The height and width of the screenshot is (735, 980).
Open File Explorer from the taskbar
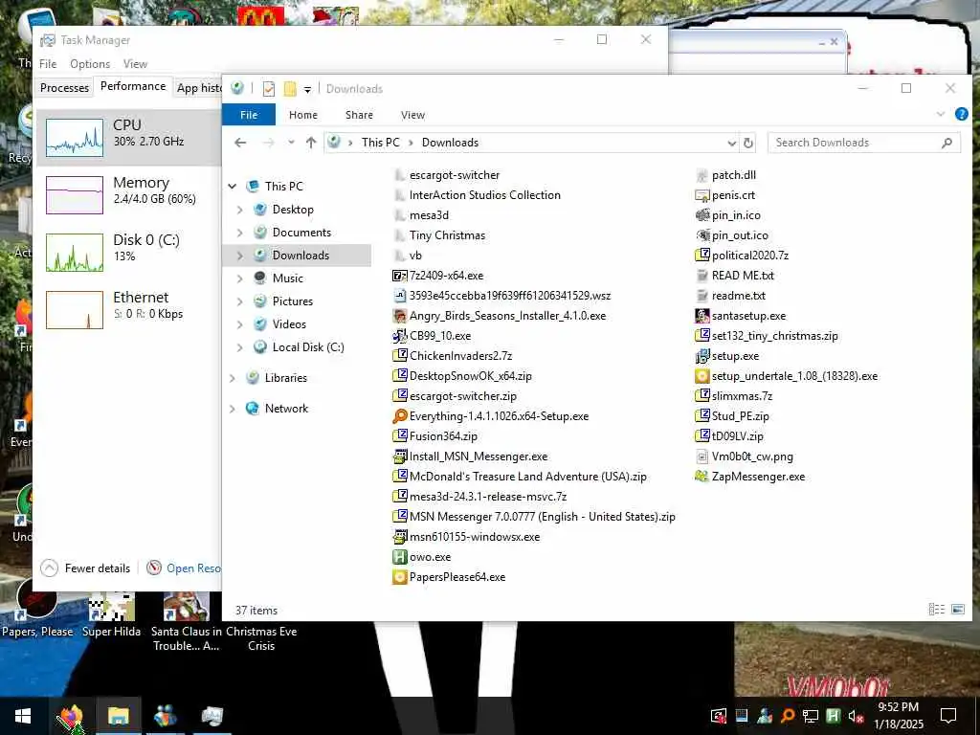pos(118,716)
